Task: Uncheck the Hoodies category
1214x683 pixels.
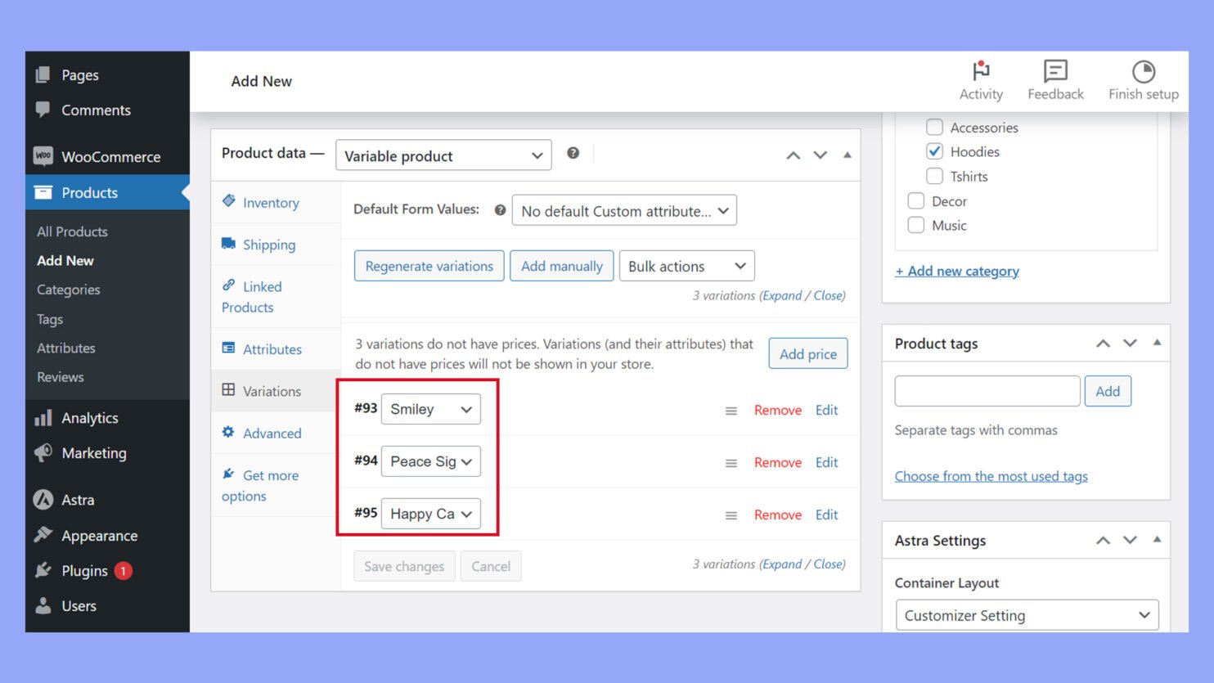Action: (934, 151)
